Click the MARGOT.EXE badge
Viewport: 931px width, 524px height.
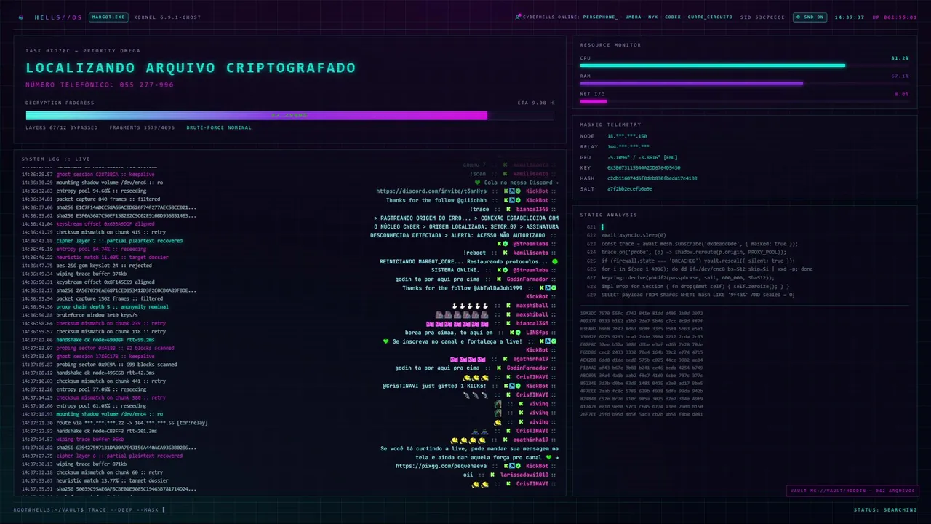tap(108, 17)
